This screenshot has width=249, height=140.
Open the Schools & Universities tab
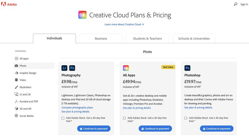pyautogui.click(x=194, y=39)
